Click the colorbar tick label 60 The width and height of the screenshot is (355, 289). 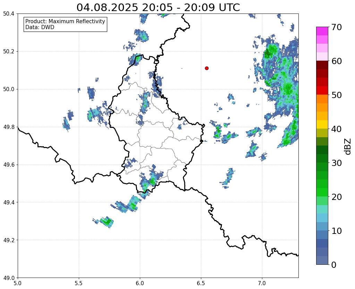(337, 61)
